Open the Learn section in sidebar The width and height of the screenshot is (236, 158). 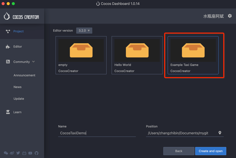[17, 112]
